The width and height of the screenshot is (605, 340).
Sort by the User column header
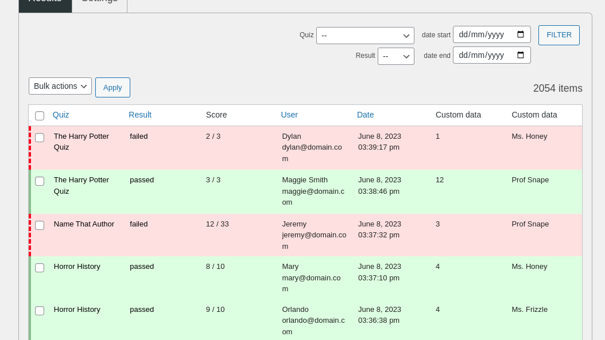tap(289, 115)
